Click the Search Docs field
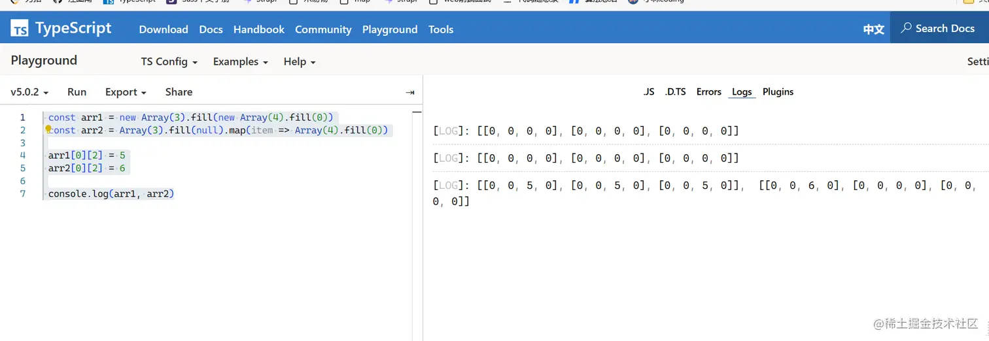This screenshot has height=341, width=989. (x=939, y=29)
